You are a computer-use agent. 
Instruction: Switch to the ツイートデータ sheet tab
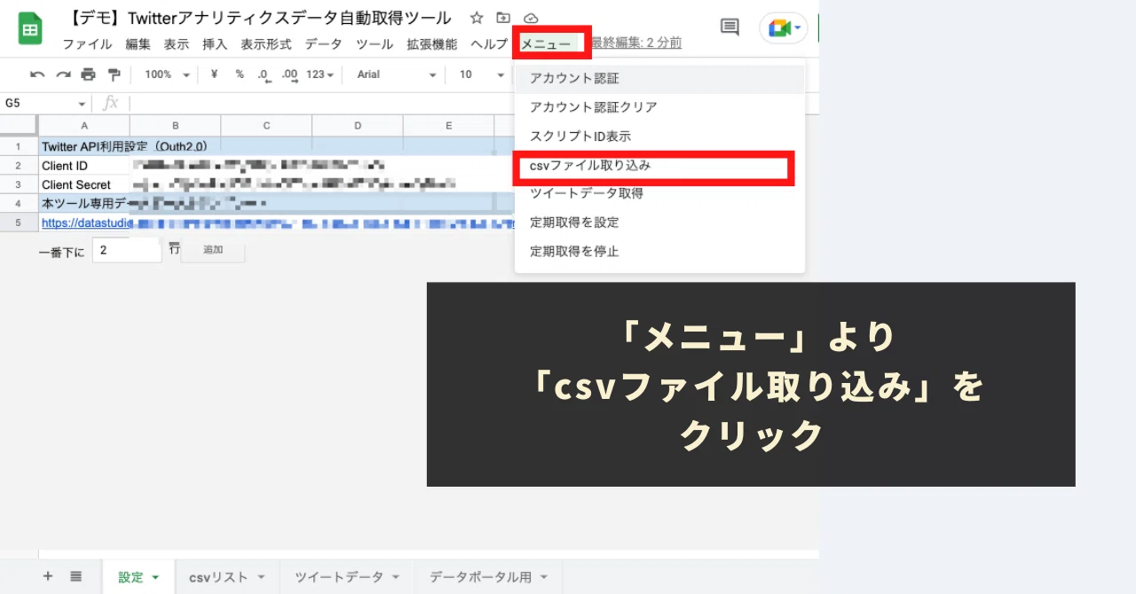339,577
